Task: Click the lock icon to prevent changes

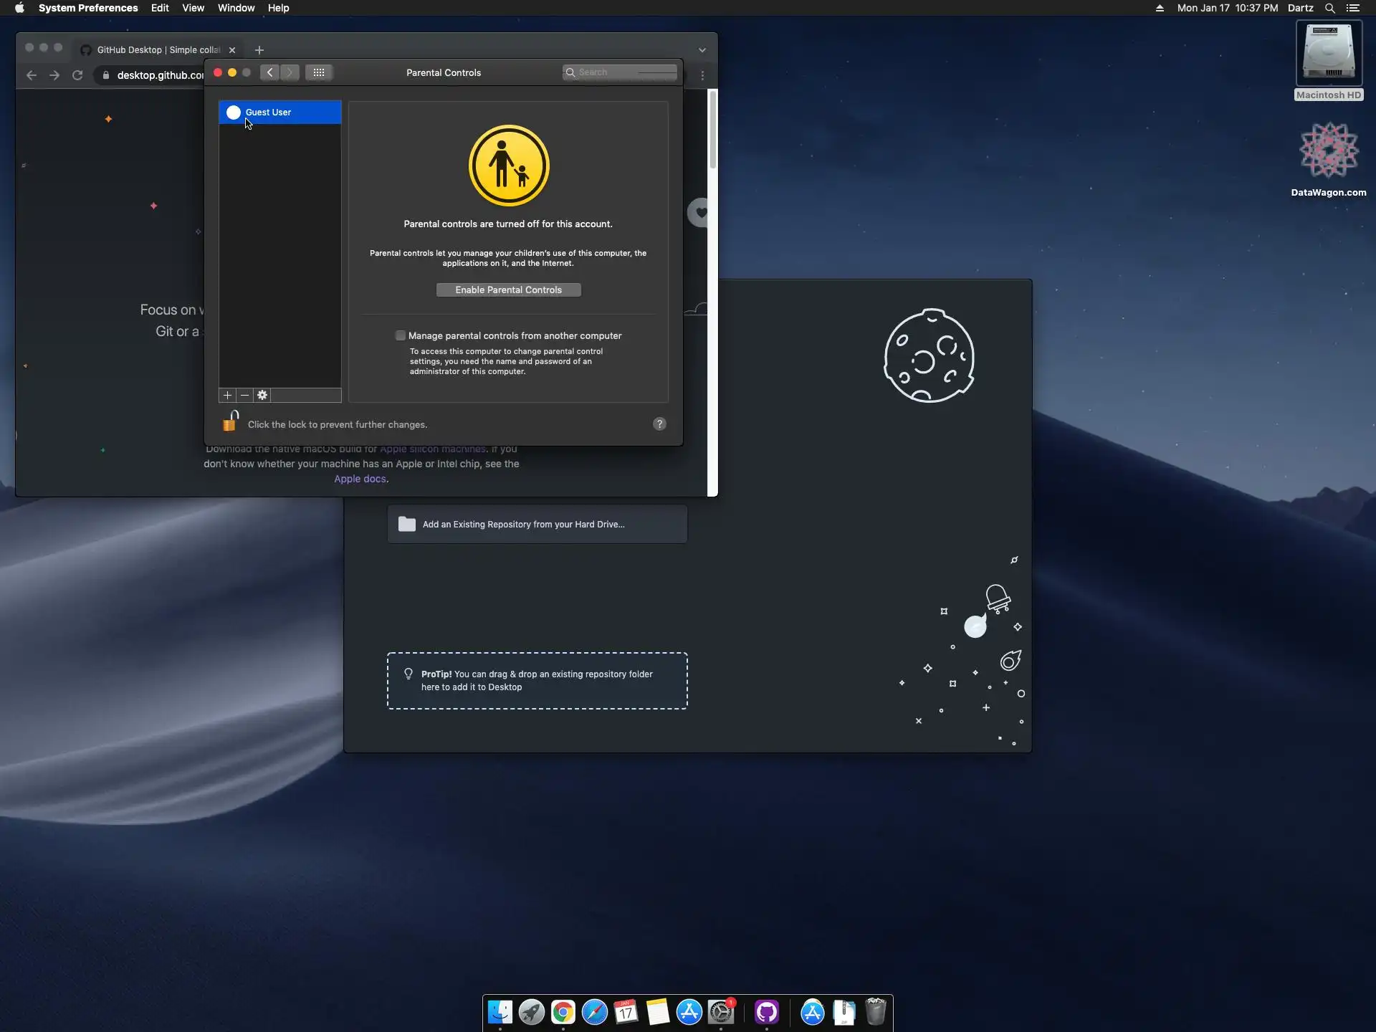Action: pos(230,422)
